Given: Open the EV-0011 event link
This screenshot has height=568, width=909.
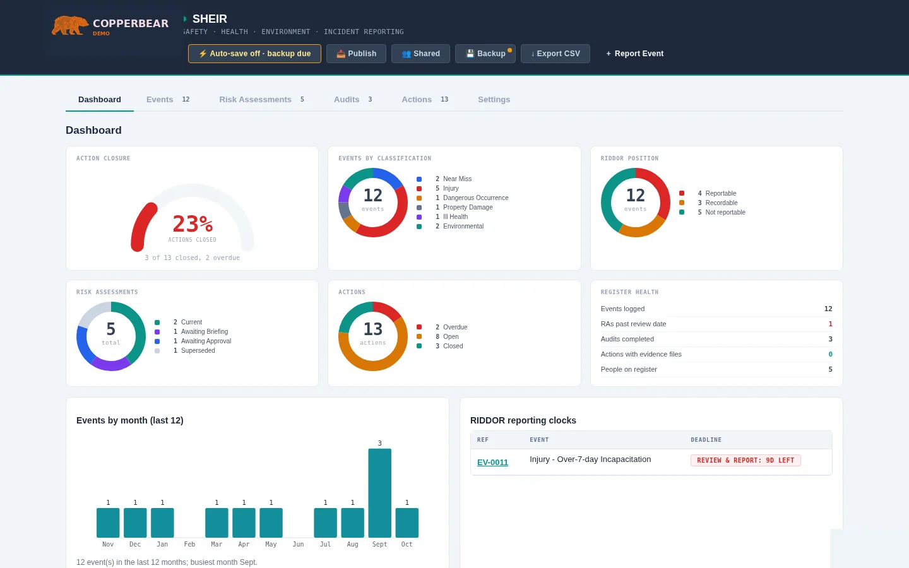Looking at the screenshot, I should pos(492,463).
